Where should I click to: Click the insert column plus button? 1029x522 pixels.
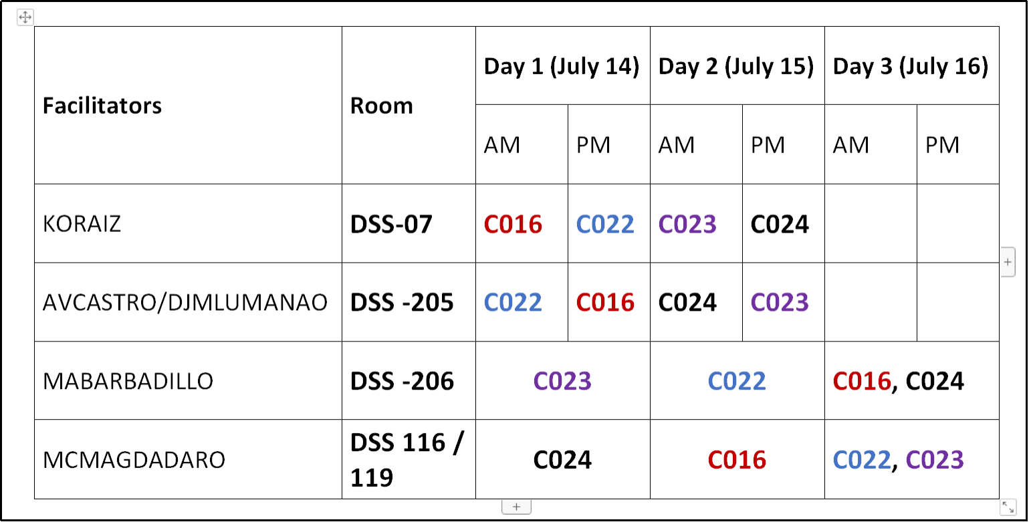point(1008,263)
